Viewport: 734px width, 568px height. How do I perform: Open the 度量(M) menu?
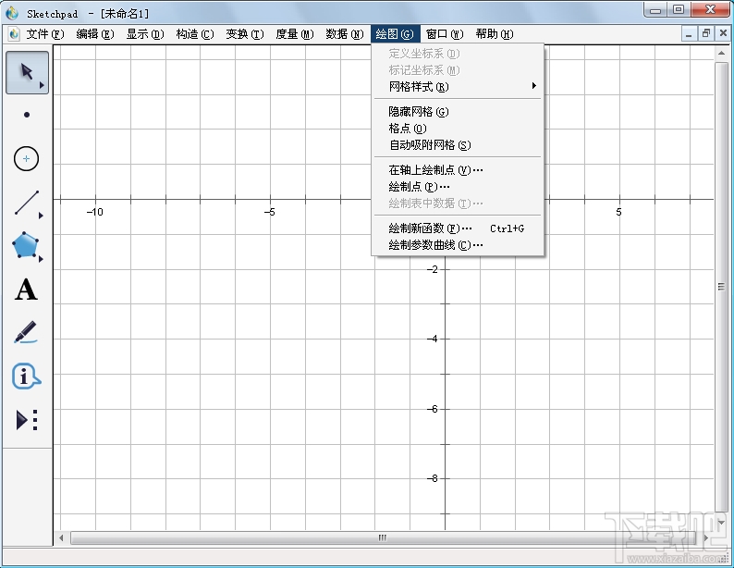(x=295, y=34)
